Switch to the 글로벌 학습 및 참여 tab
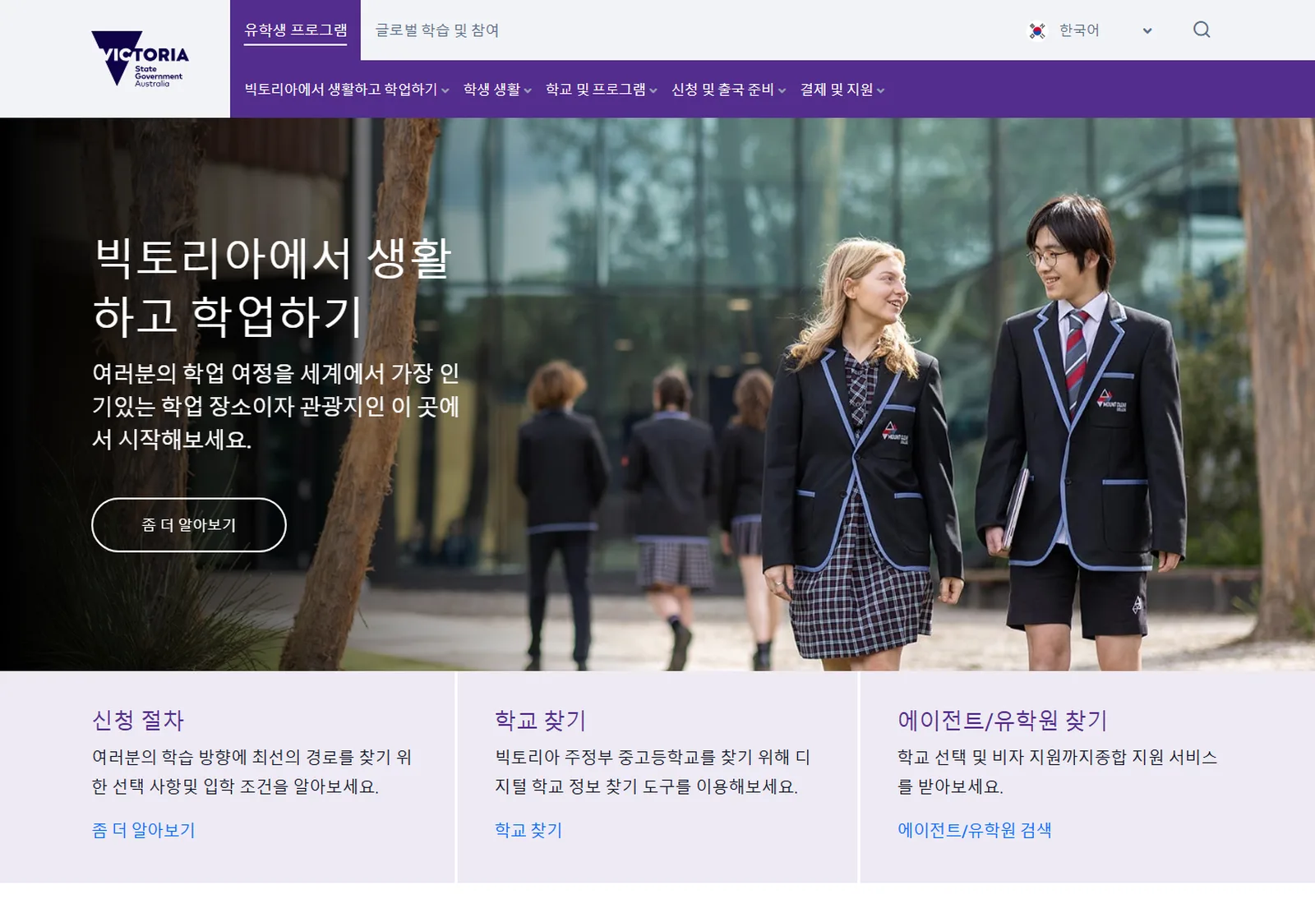This screenshot has width=1315, height=913. (x=437, y=30)
